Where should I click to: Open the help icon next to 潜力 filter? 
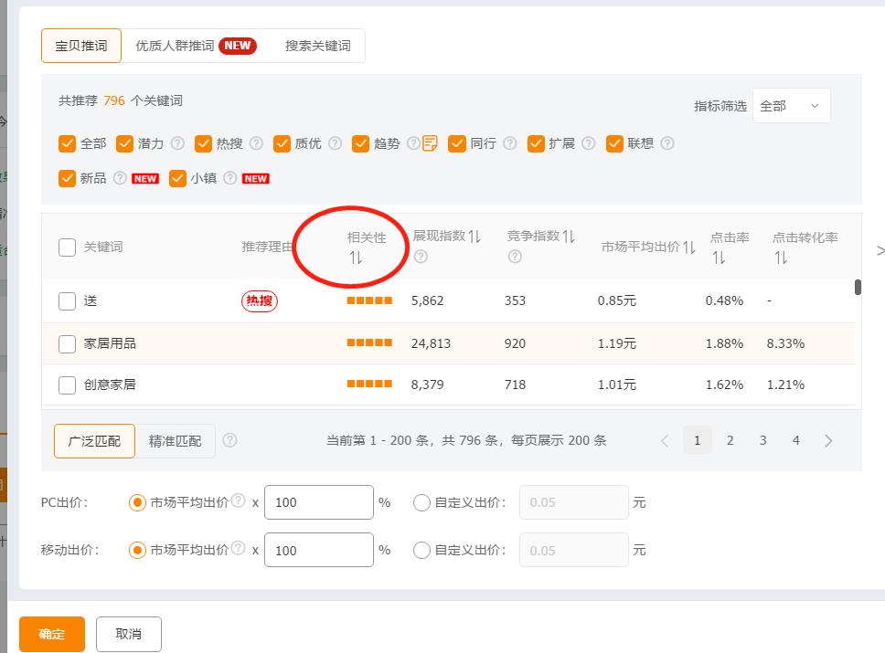coord(177,143)
